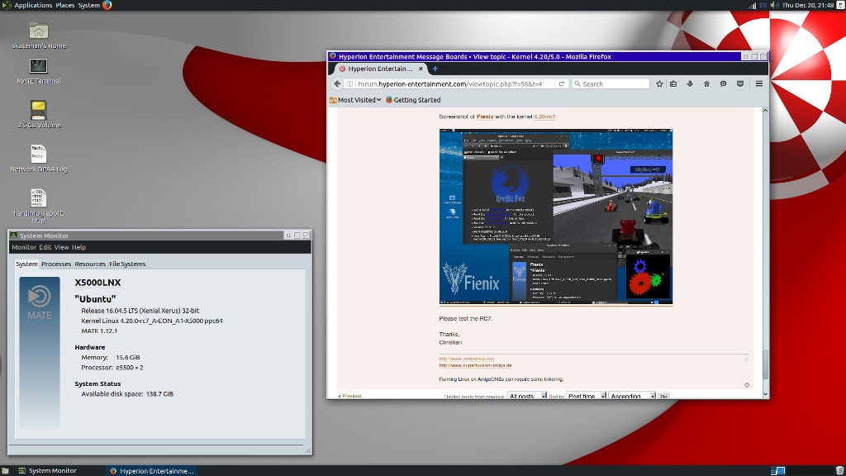Open the Edit menu in System Monitor
Viewport: 846px width, 476px height.
[x=45, y=247]
